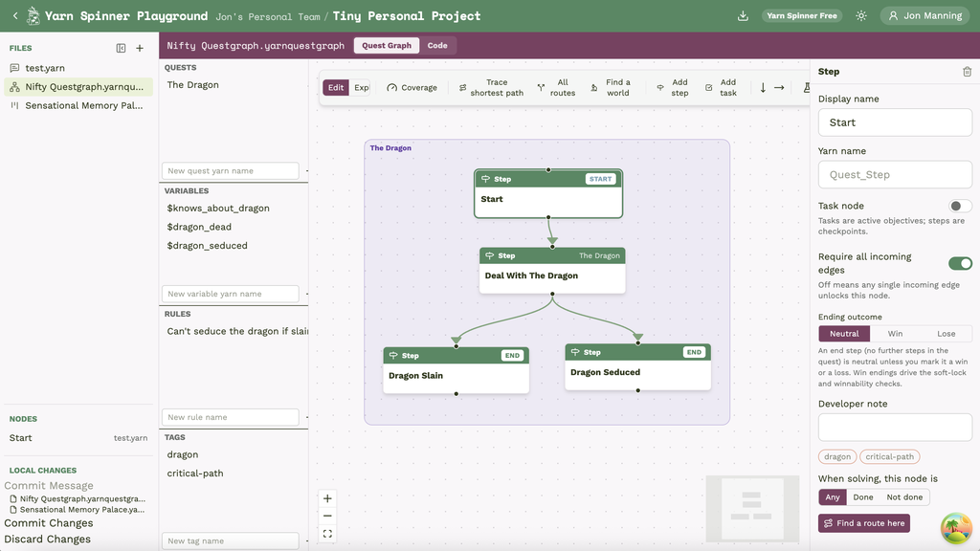Click the dragon tag chip in the Step panel

click(837, 456)
